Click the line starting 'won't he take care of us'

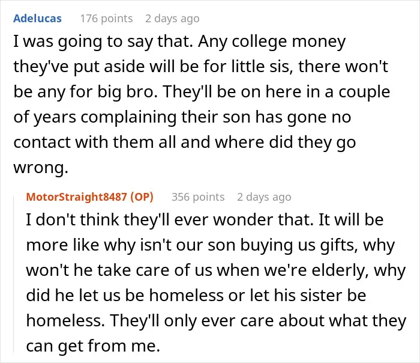215,270
